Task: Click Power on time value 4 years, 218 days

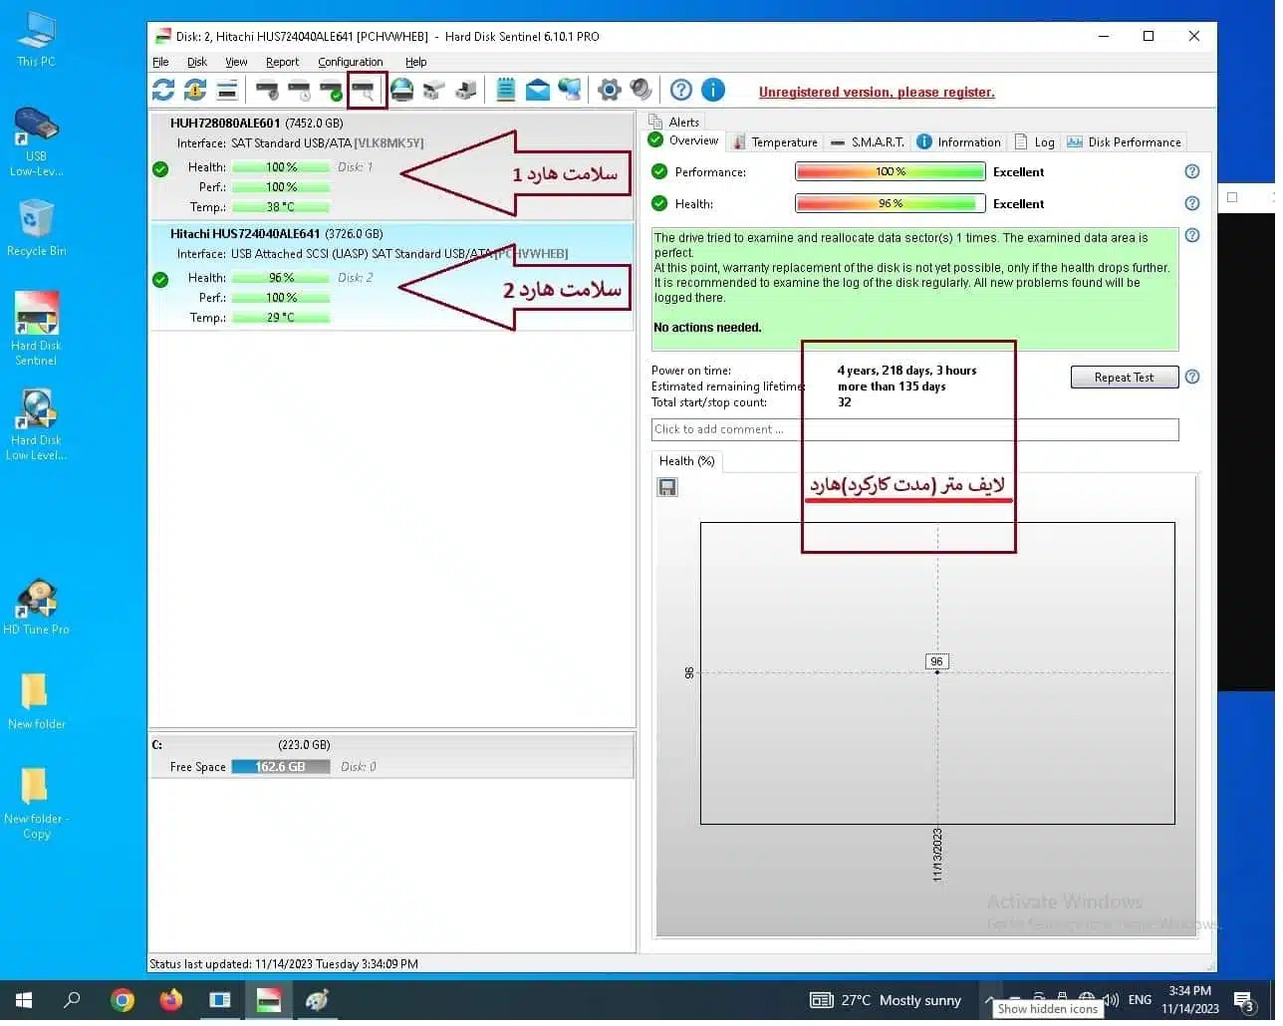Action: (906, 371)
